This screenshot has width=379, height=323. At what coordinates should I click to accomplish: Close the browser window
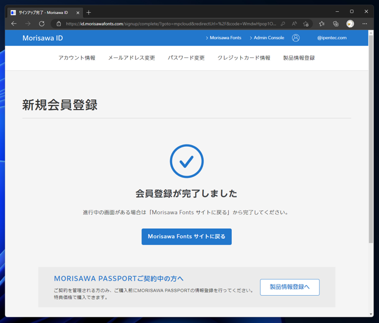click(366, 11)
